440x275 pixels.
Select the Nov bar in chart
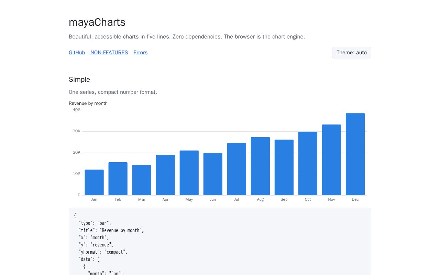(x=331, y=160)
